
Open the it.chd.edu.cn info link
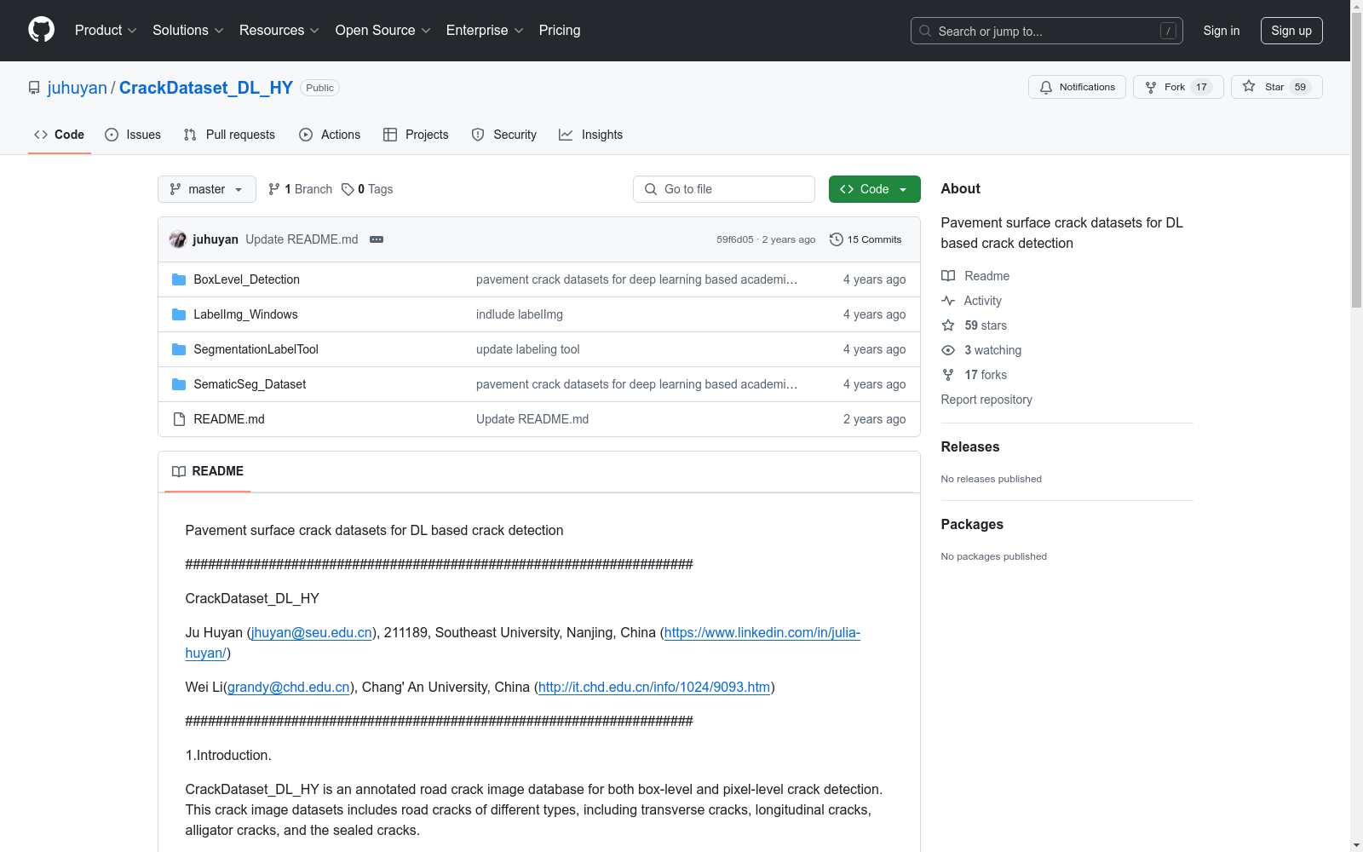coord(654,687)
